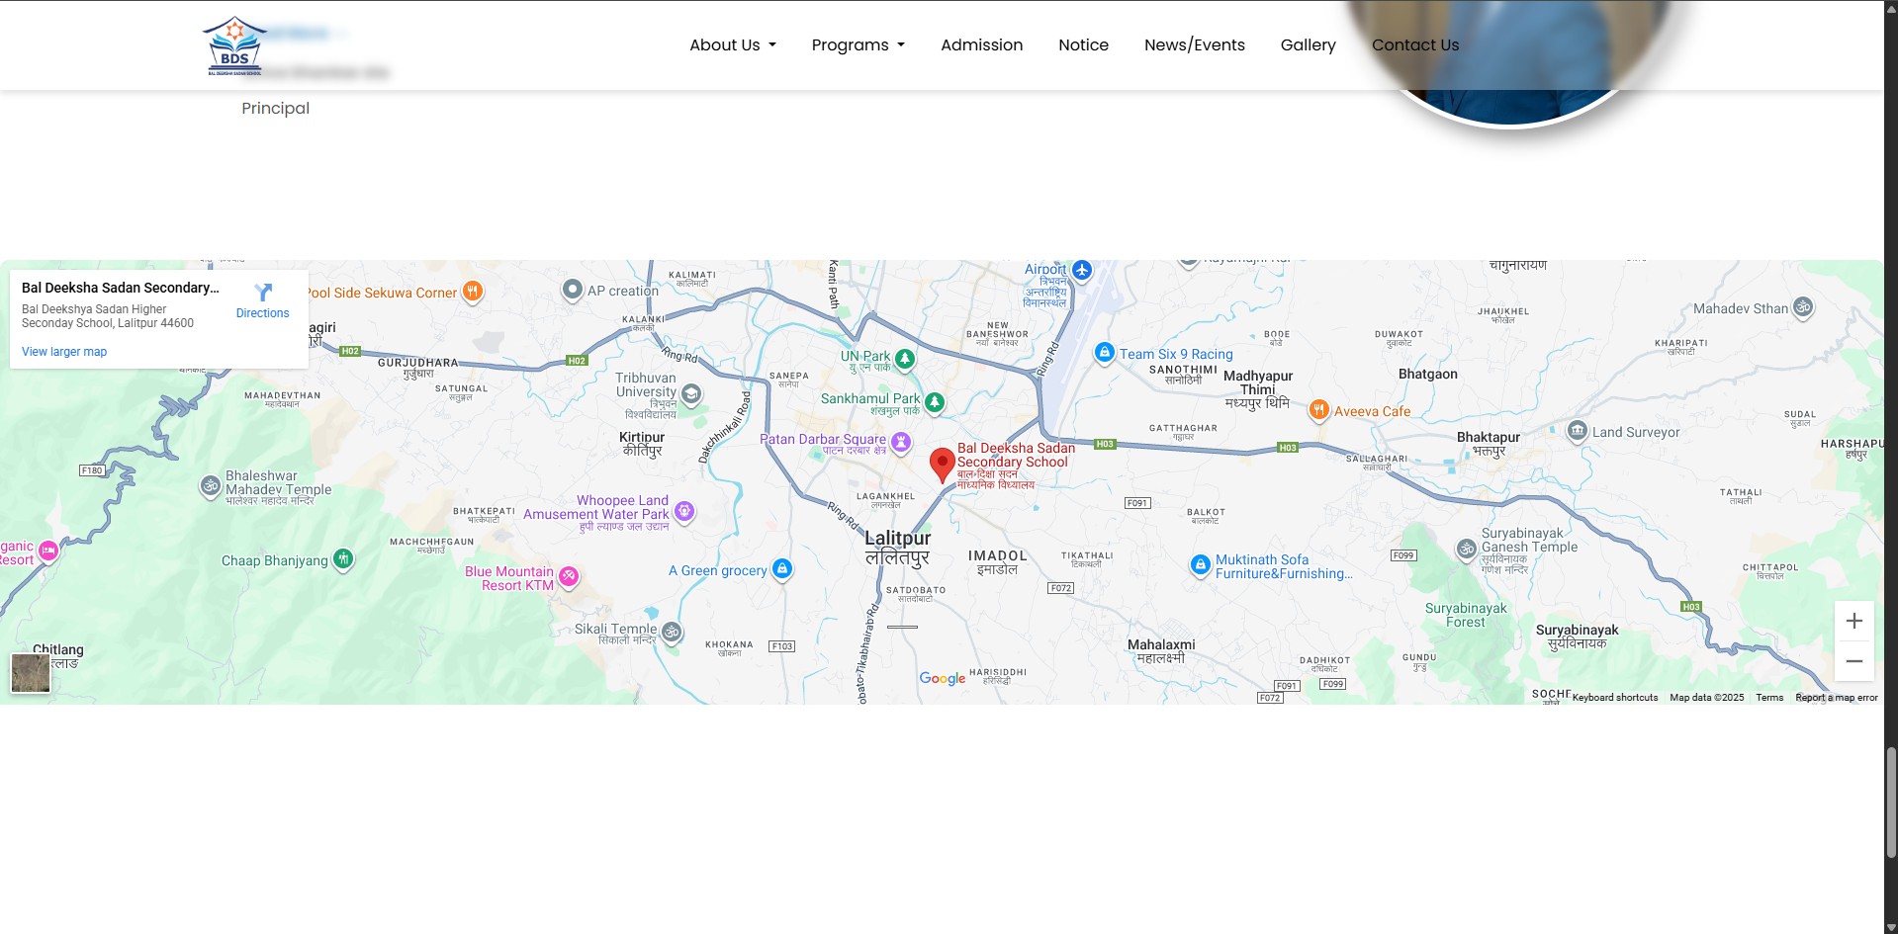
Task: Click the Directions arrow icon
Action: pos(263,293)
